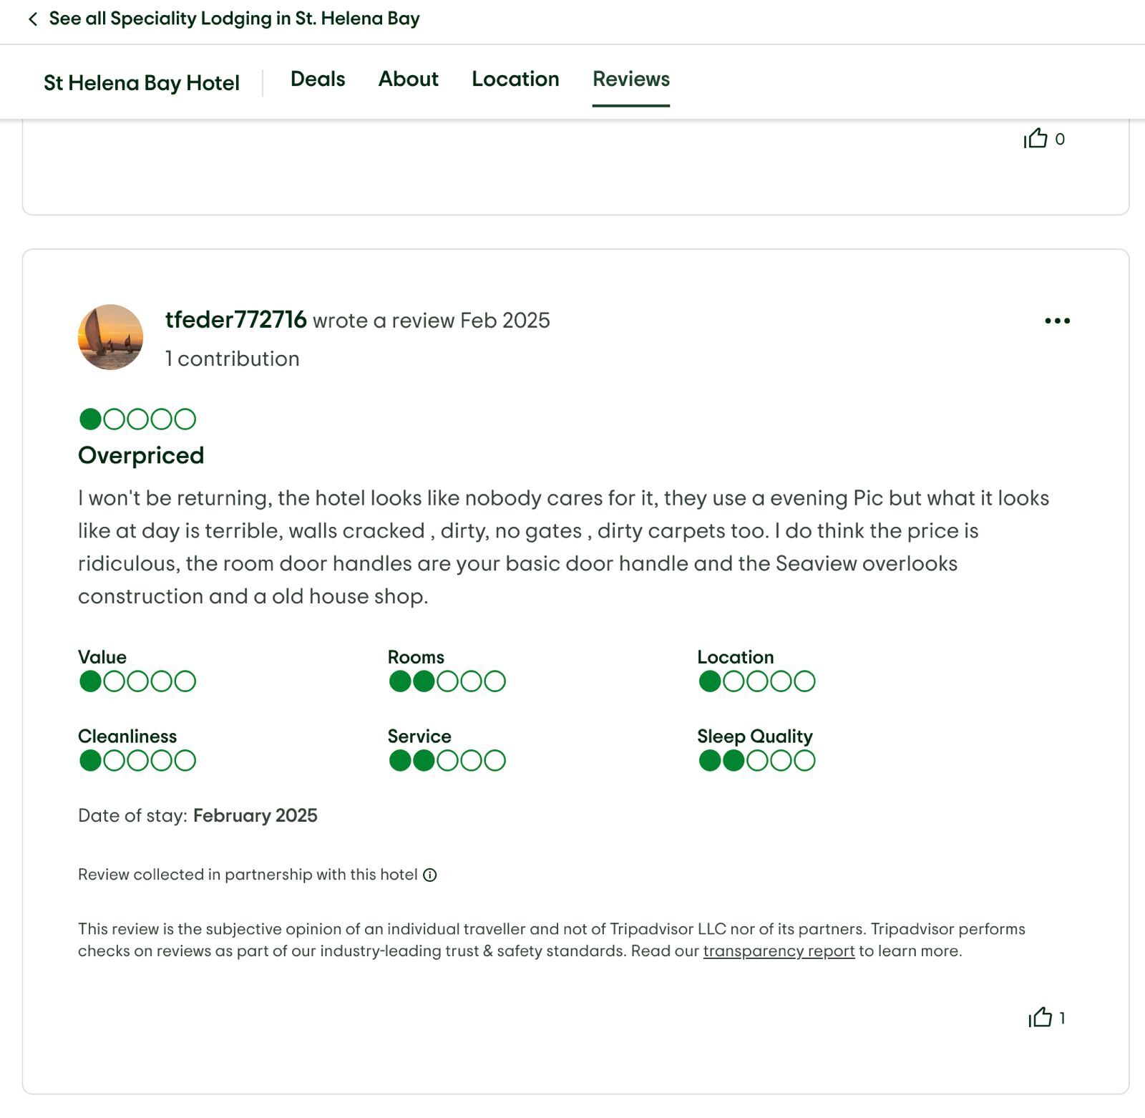Click thumbs-up icon on Overpriced review
Image resolution: width=1145 pixels, height=1118 pixels.
1041,1017
